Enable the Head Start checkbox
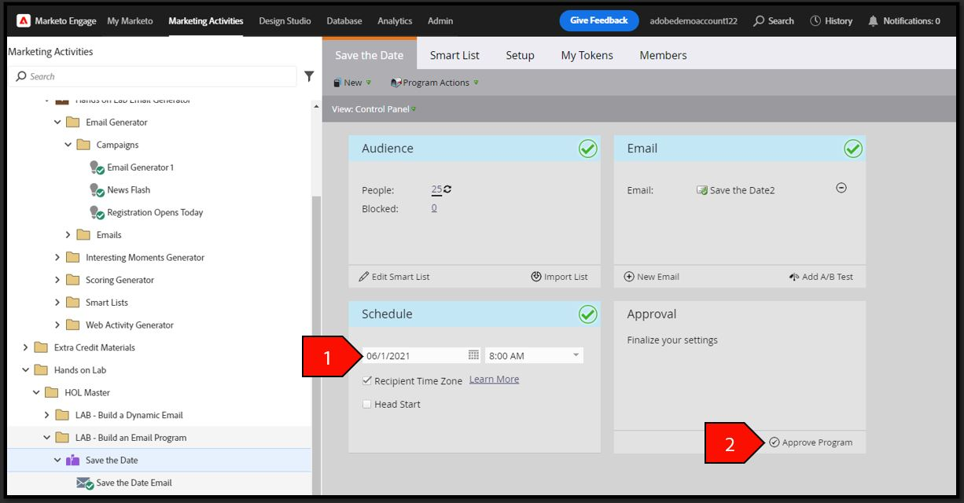This screenshot has height=503, width=964. [x=366, y=404]
